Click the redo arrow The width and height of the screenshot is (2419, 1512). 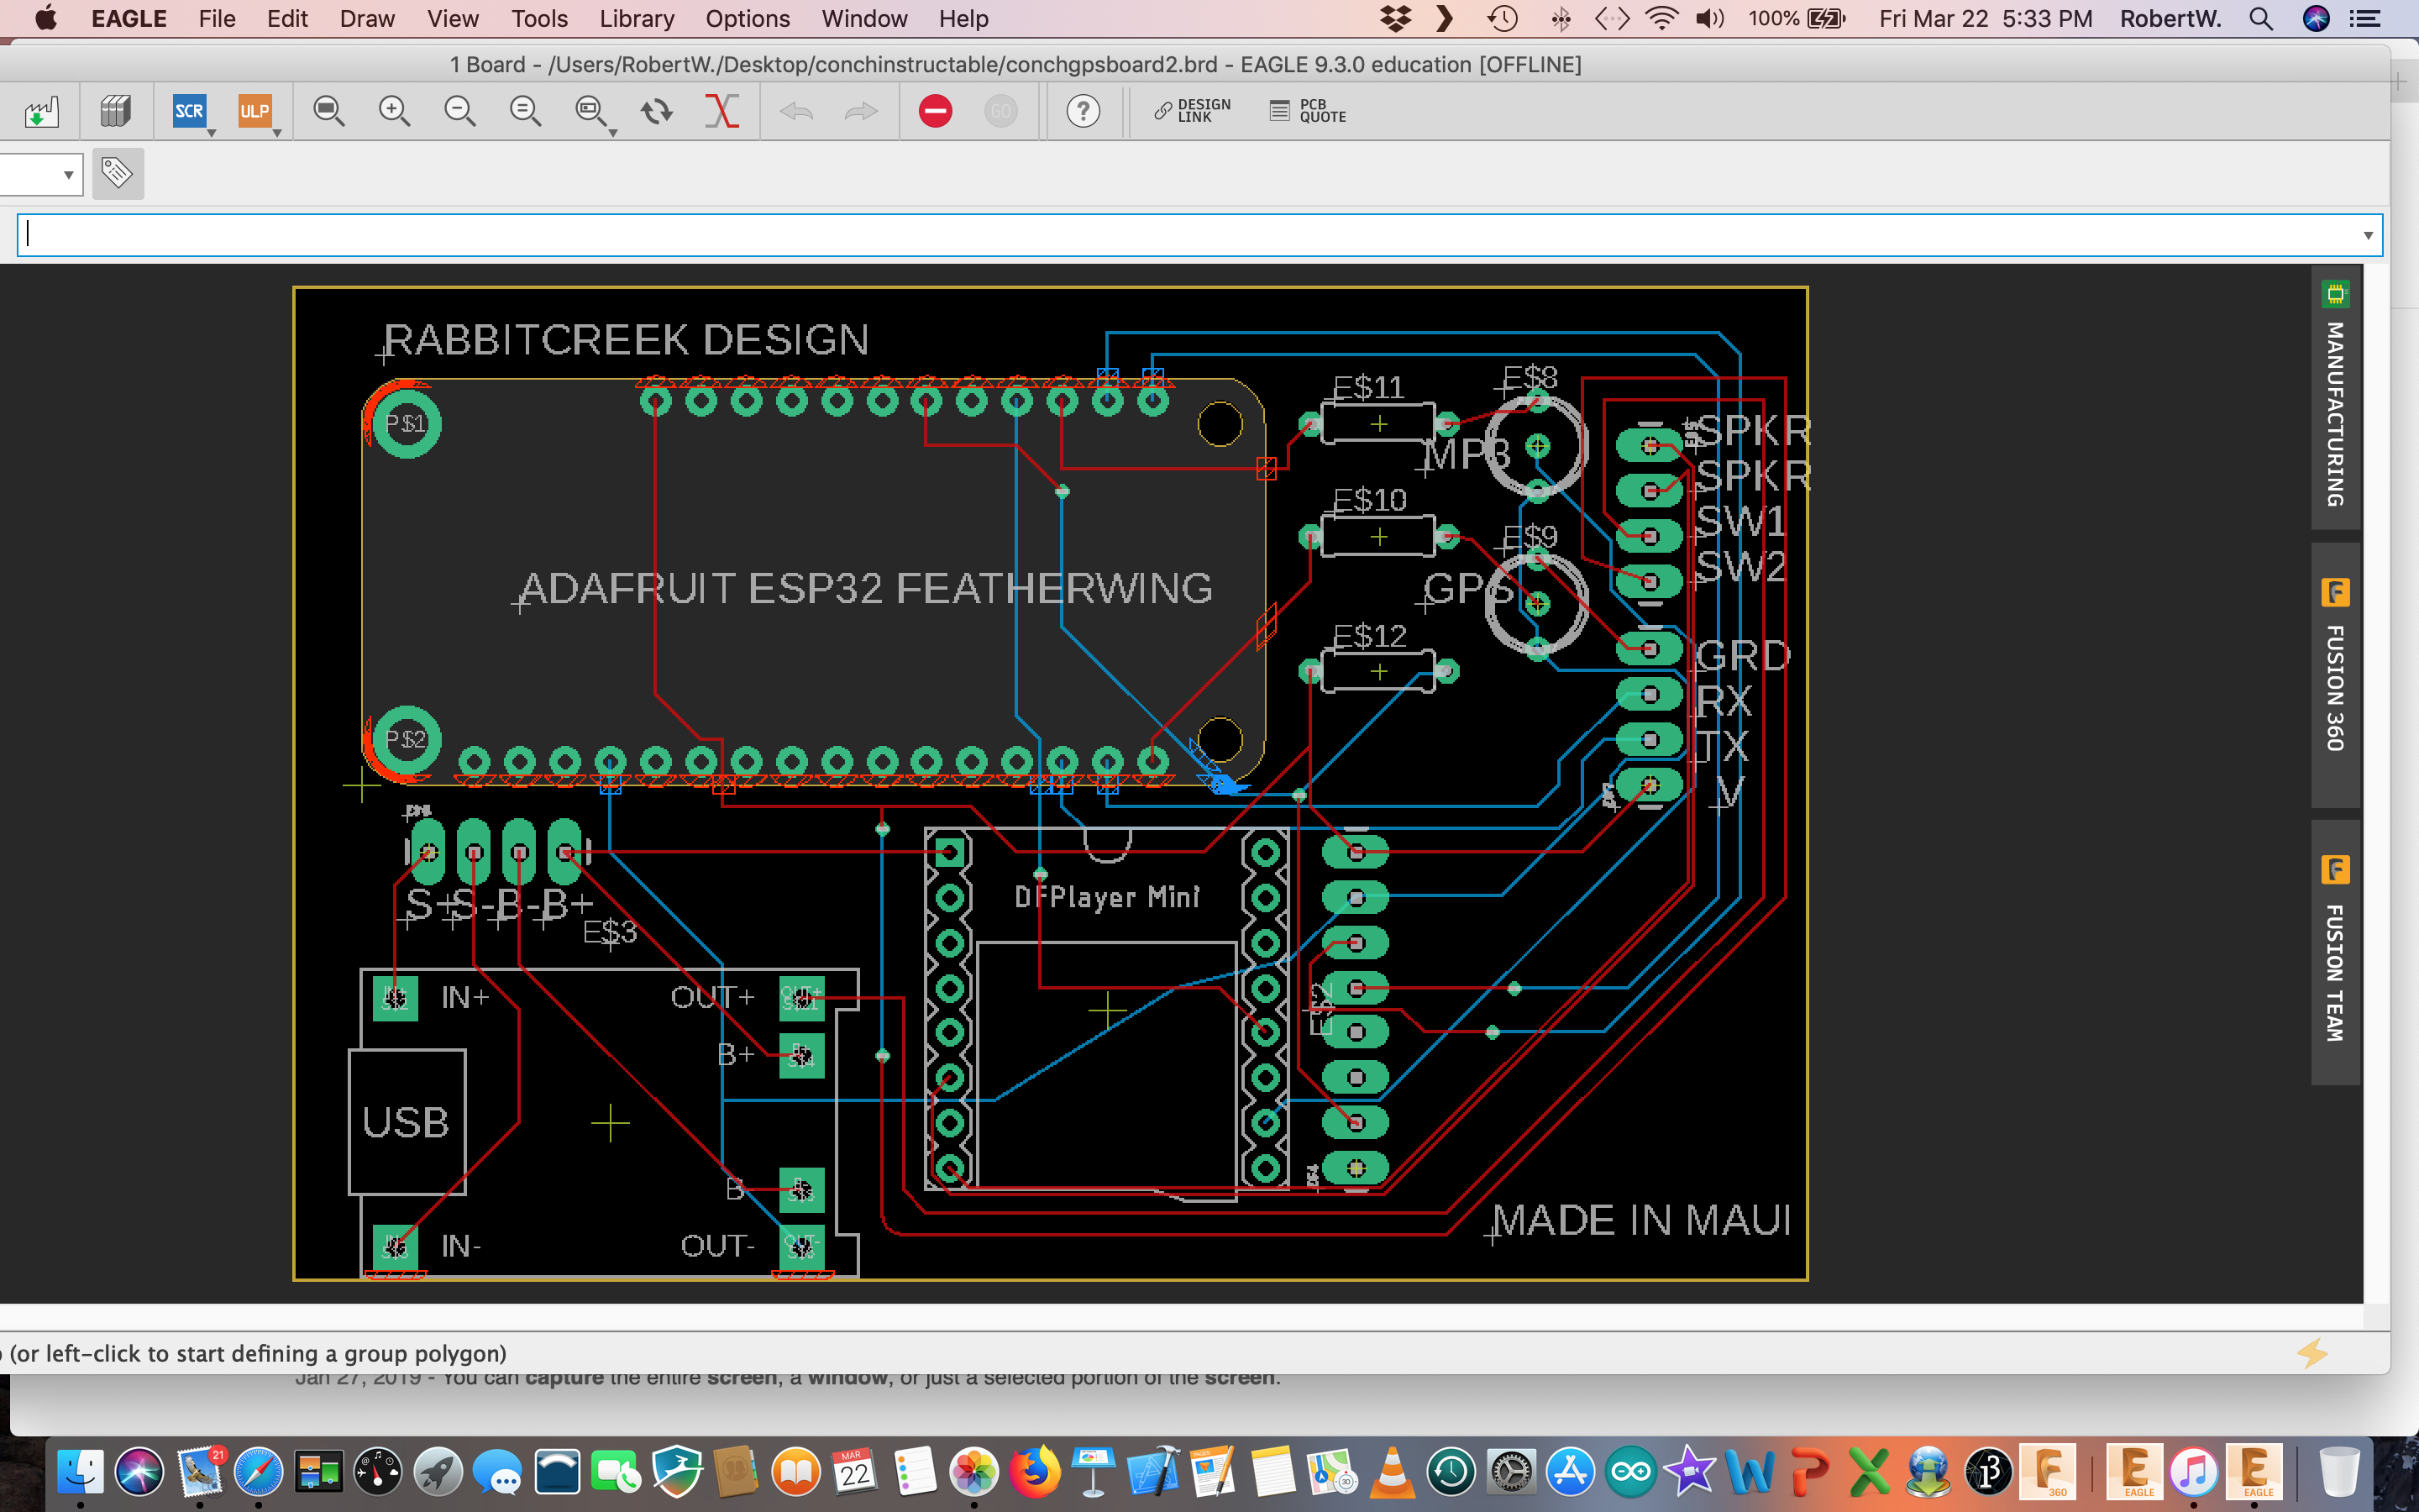click(861, 111)
